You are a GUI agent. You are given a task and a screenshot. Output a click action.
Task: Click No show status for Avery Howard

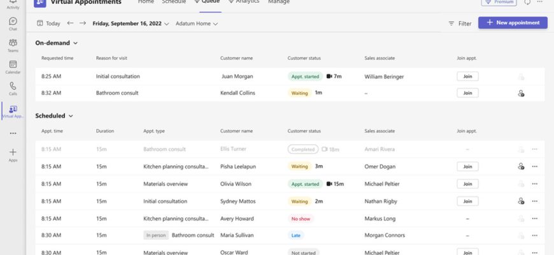301,219
